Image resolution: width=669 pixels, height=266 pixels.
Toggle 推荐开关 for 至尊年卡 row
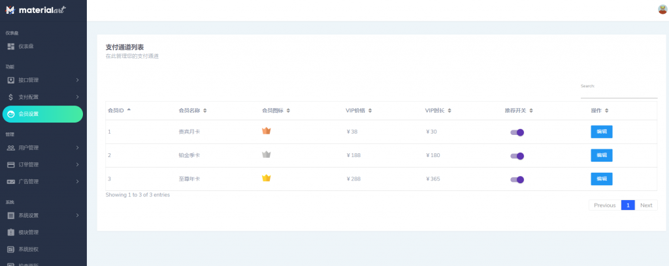coord(517,179)
